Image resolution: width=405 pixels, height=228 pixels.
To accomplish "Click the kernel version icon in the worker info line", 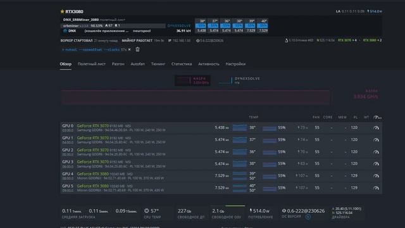I will coord(286,41).
